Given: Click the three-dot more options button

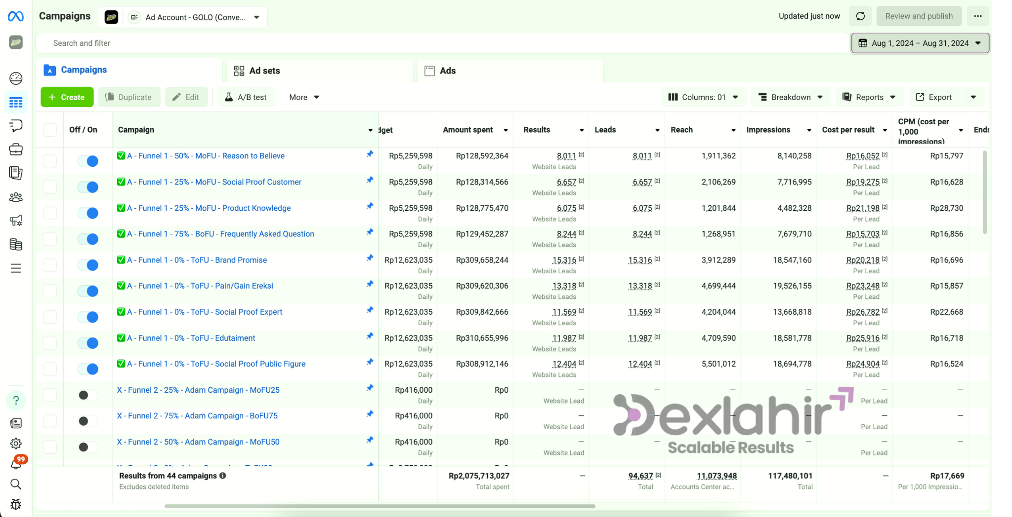Looking at the screenshot, I should pos(977,16).
